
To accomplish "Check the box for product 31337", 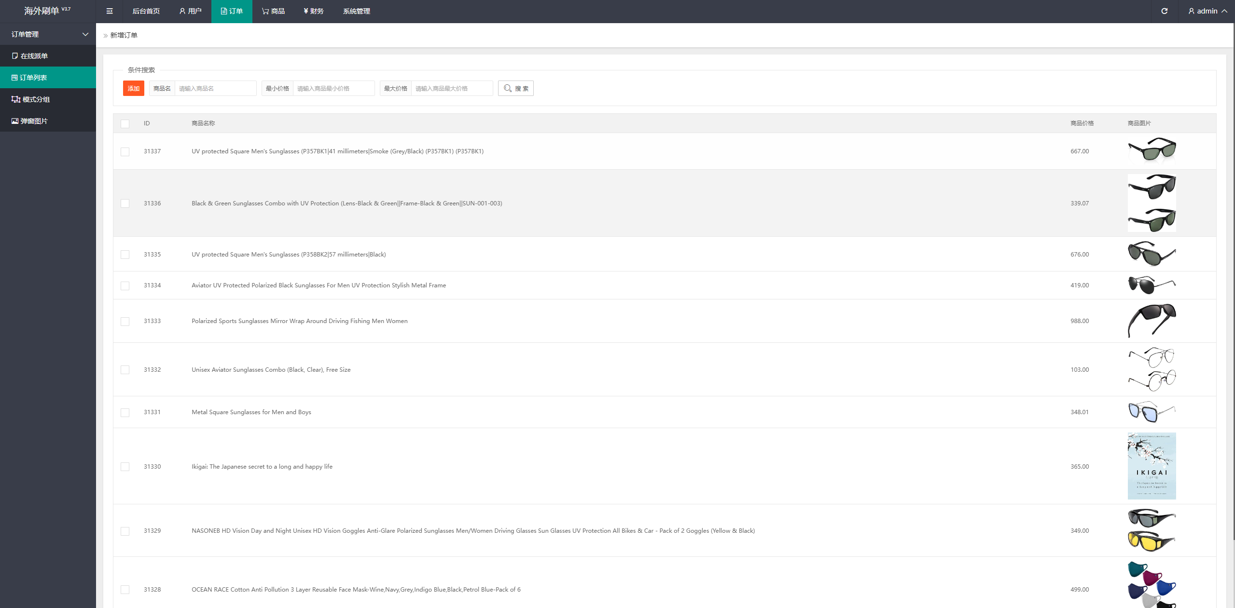I will (125, 152).
